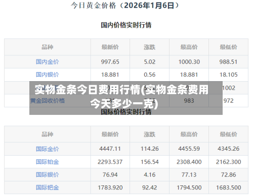The image size is (253, 196).
Task: Select 国际铂金 high price 2308.400
Action: point(189,162)
